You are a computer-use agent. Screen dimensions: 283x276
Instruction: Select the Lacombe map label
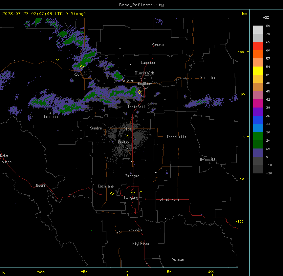pyautogui.click(x=148, y=63)
